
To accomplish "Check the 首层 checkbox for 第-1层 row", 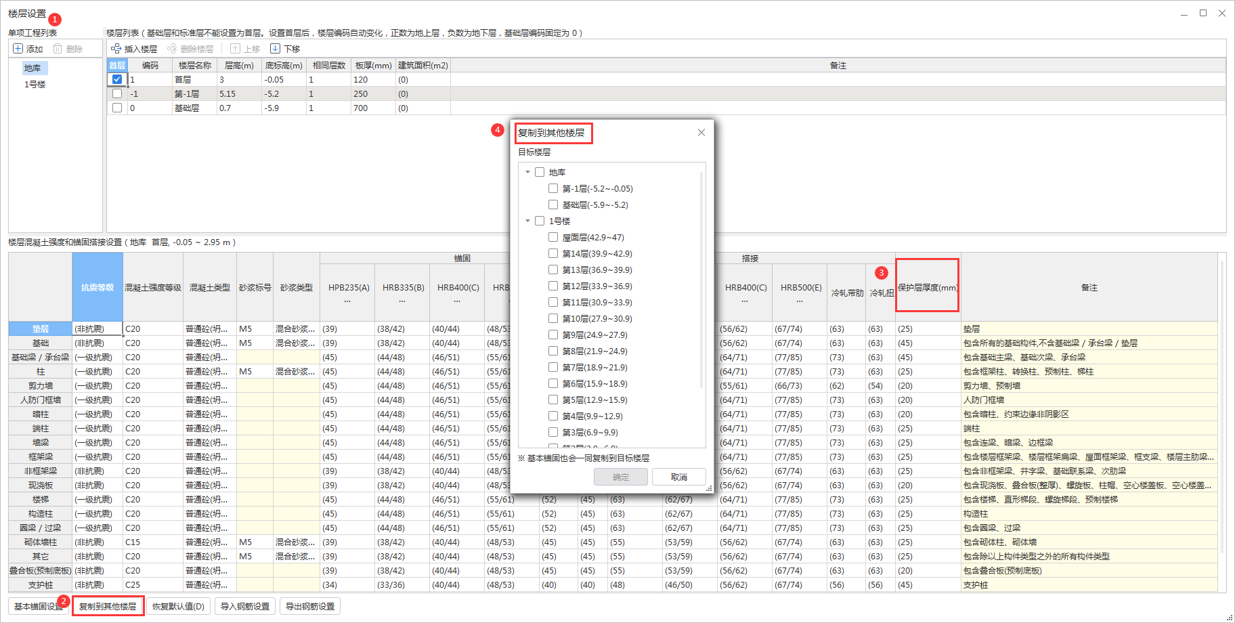I will click(117, 93).
